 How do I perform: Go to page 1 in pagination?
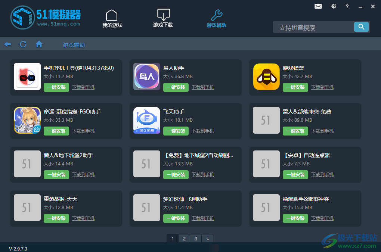tap(173, 239)
